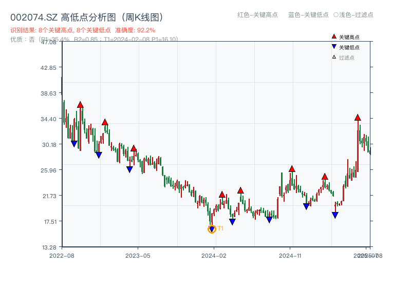
Task: Click the second red high triangle after 2024-02
Action: point(240,190)
